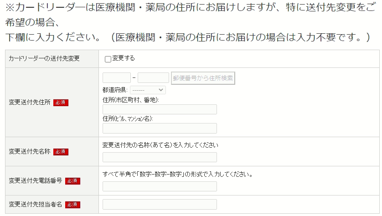This screenshot has height=216, width=382.
Task: Check the 変更する checkbox
Action: tap(108, 59)
